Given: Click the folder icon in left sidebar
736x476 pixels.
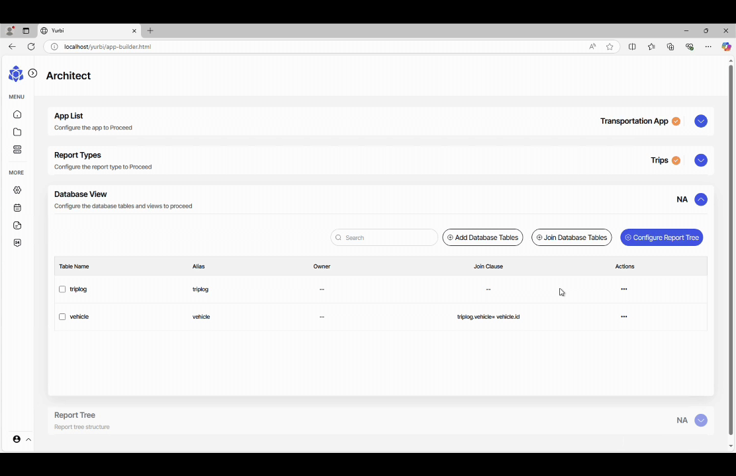Looking at the screenshot, I should pos(17,132).
